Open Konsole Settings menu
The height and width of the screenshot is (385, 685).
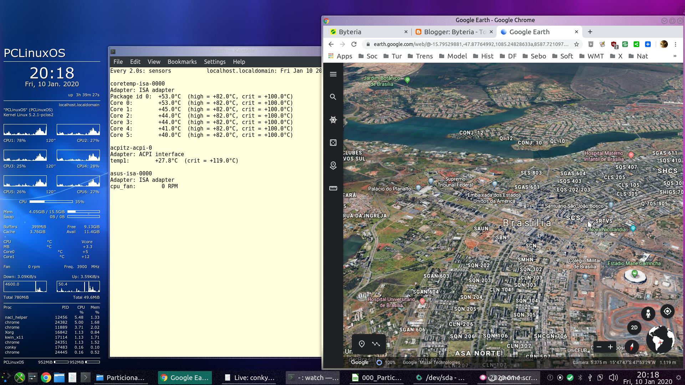[x=214, y=62]
